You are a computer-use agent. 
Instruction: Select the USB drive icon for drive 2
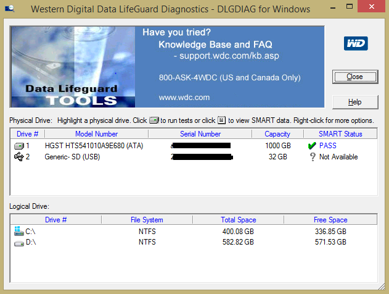click(19, 157)
